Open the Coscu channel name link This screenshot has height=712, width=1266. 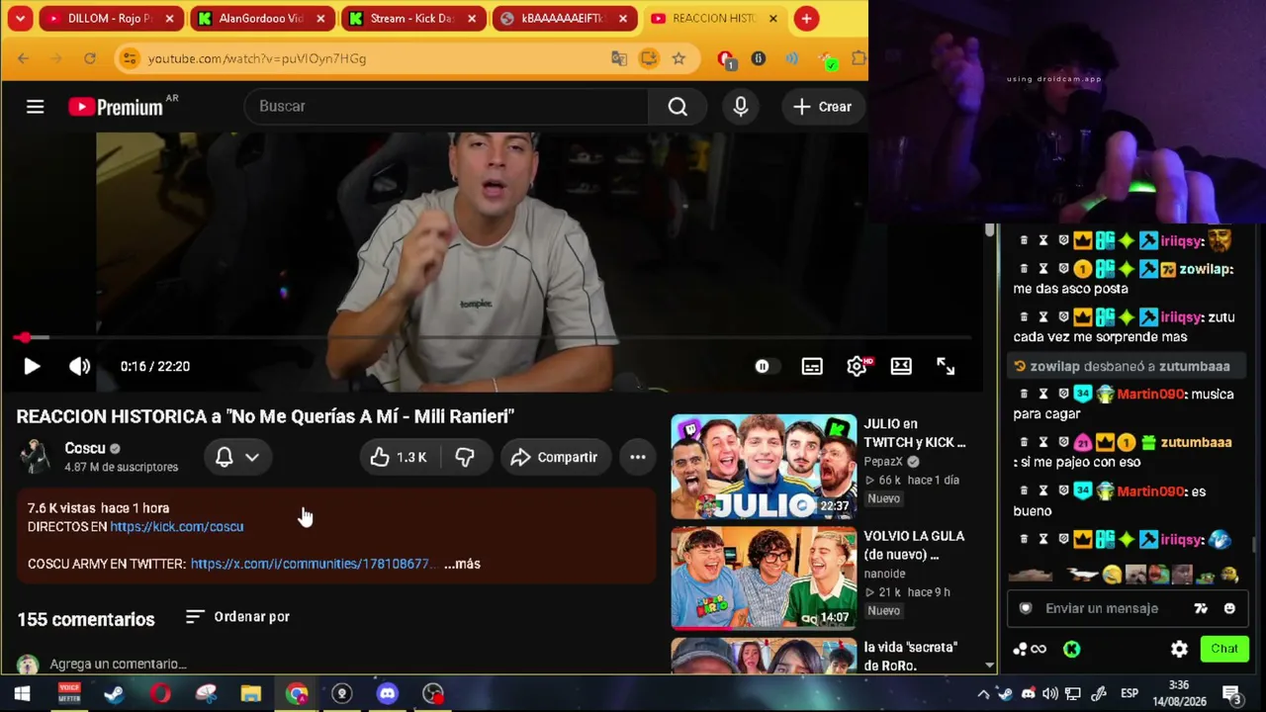[85, 448]
